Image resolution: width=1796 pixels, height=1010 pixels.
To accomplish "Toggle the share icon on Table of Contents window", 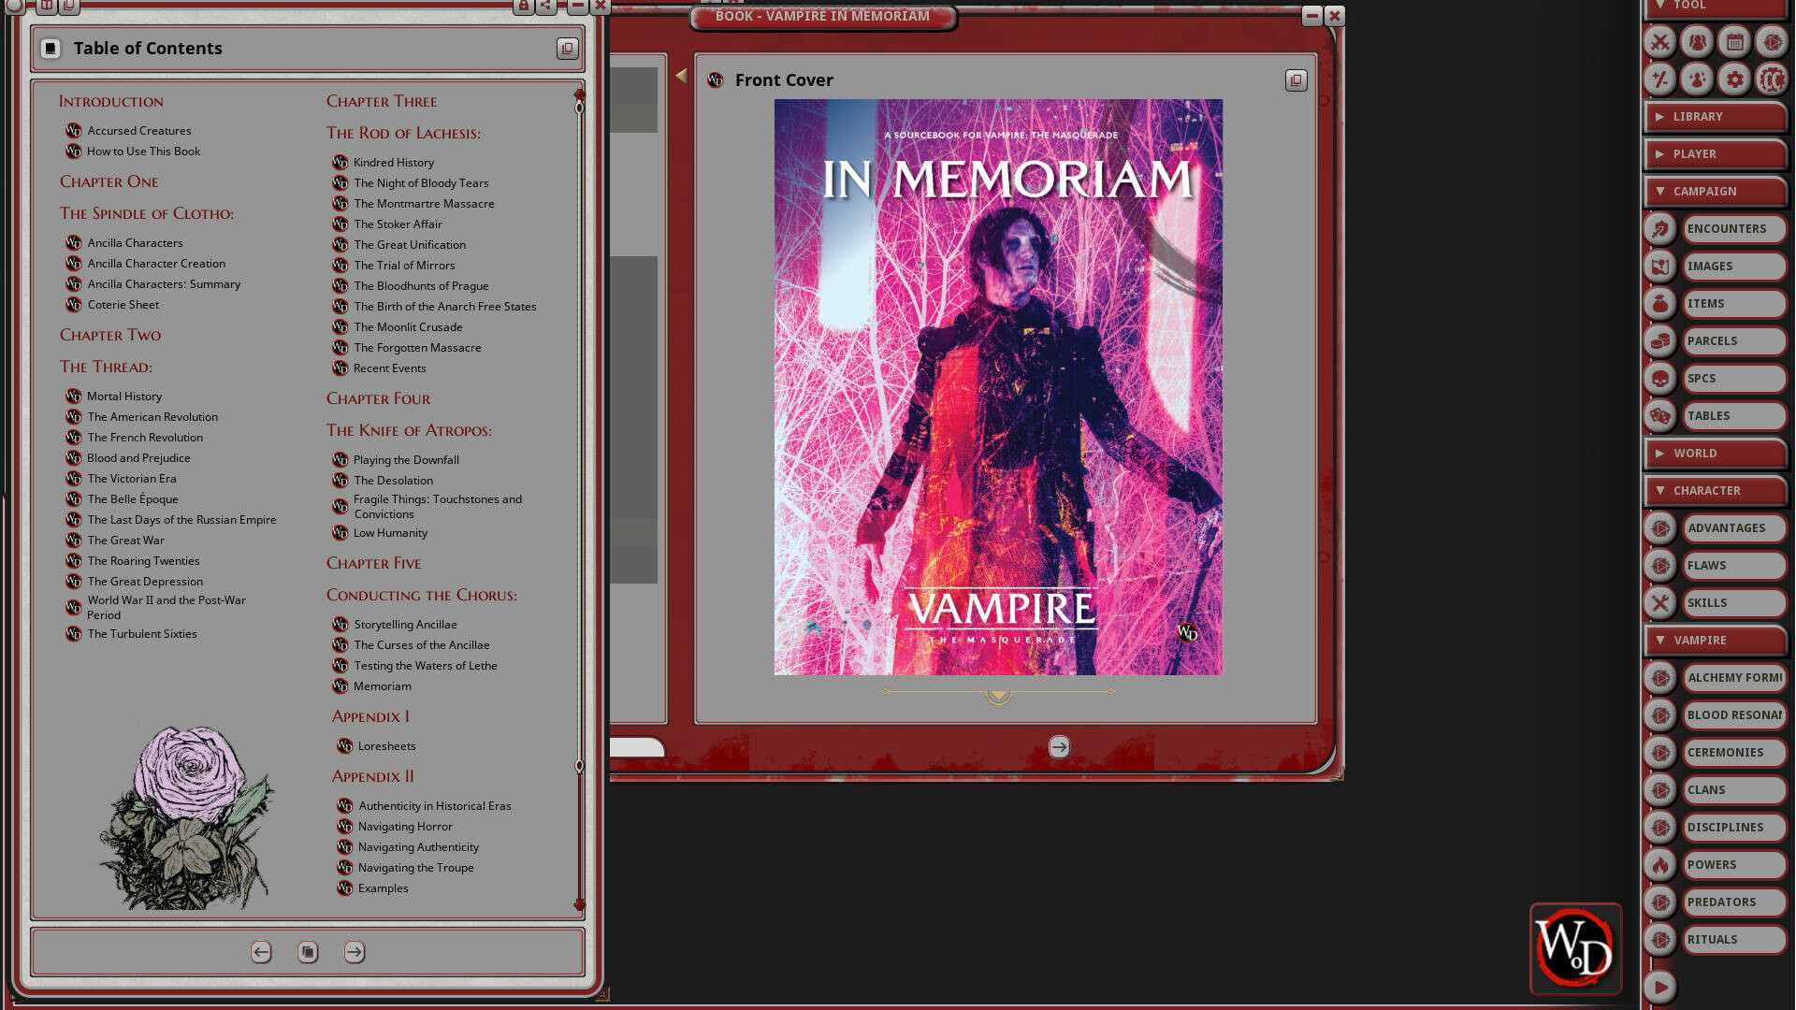I will click(547, 6).
